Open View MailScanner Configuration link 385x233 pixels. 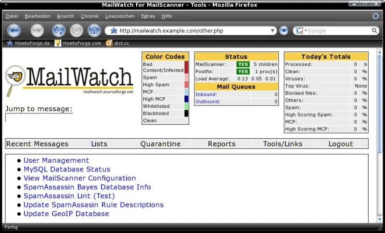click(80, 178)
